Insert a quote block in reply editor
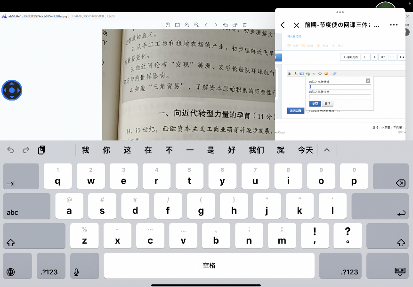The width and height of the screenshot is (413, 287). 314,74
